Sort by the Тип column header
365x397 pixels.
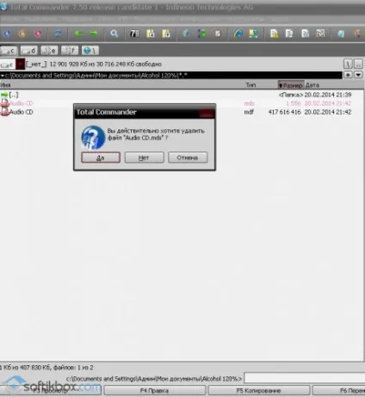[261, 85]
